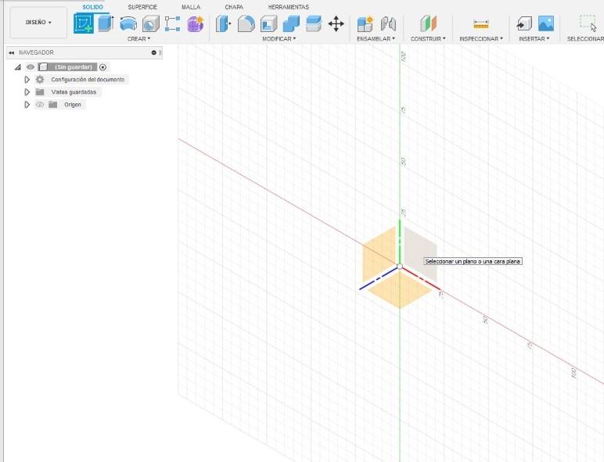The image size is (604, 462).
Task: Switch to the MALLA tab
Action: click(x=191, y=7)
